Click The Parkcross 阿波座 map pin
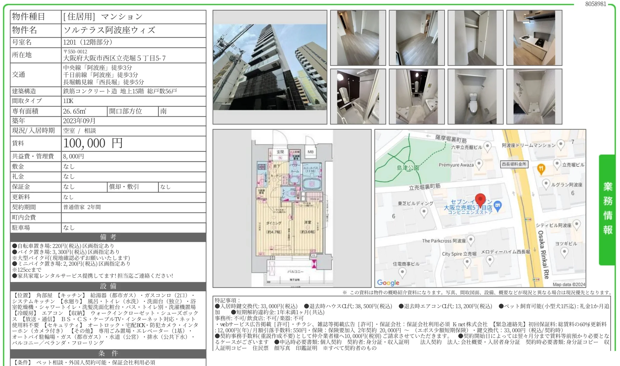The width and height of the screenshot is (620, 366). [470, 240]
